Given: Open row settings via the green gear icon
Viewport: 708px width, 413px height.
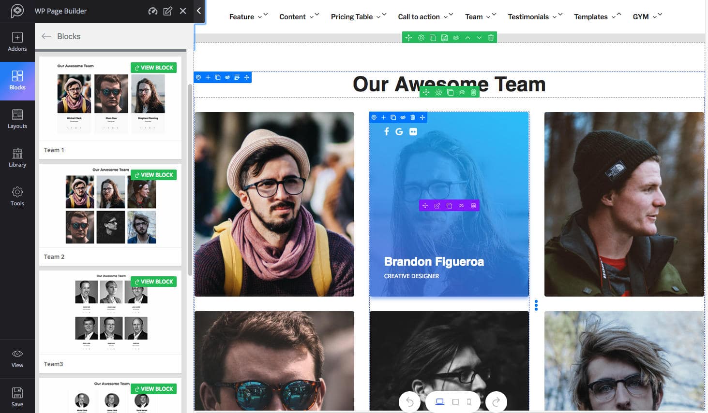Looking at the screenshot, I should tap(421, 37).
